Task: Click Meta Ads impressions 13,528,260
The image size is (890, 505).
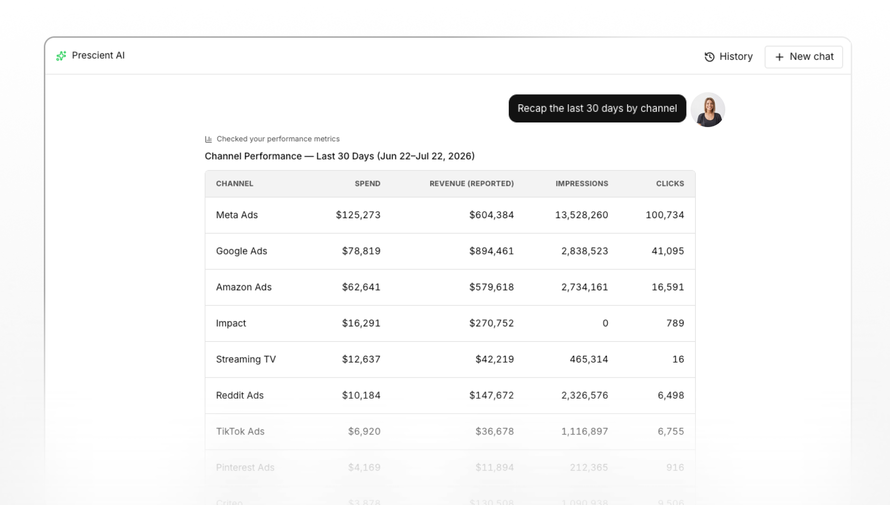Action: 582,215
